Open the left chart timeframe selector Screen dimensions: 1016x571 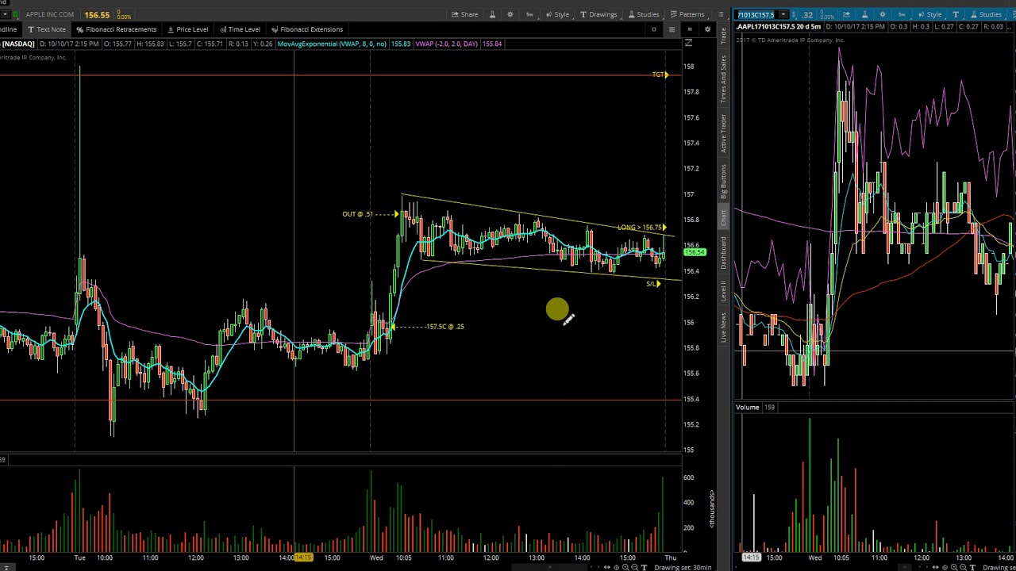click(x=529, y=14)
